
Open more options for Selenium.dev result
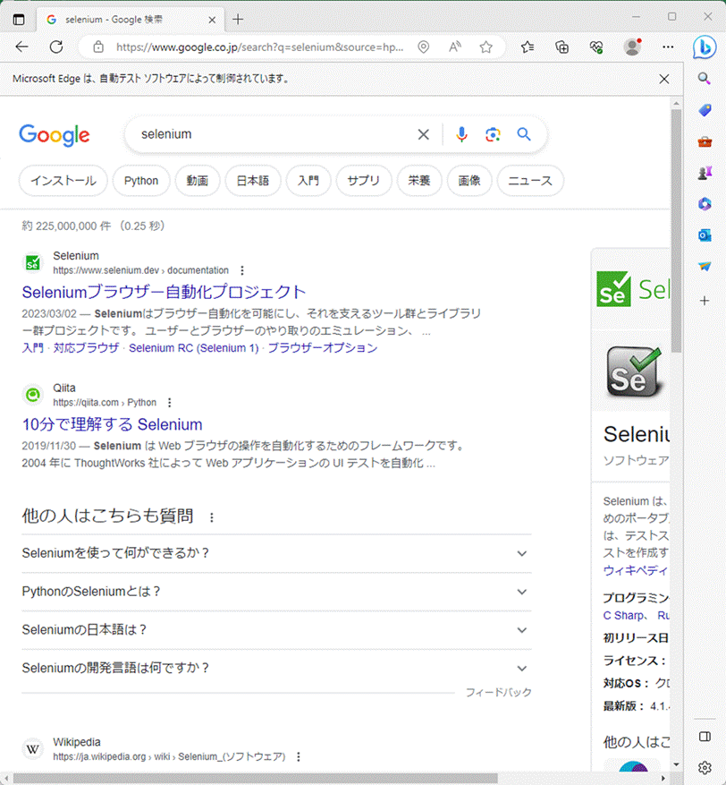(x=242, y=270)
